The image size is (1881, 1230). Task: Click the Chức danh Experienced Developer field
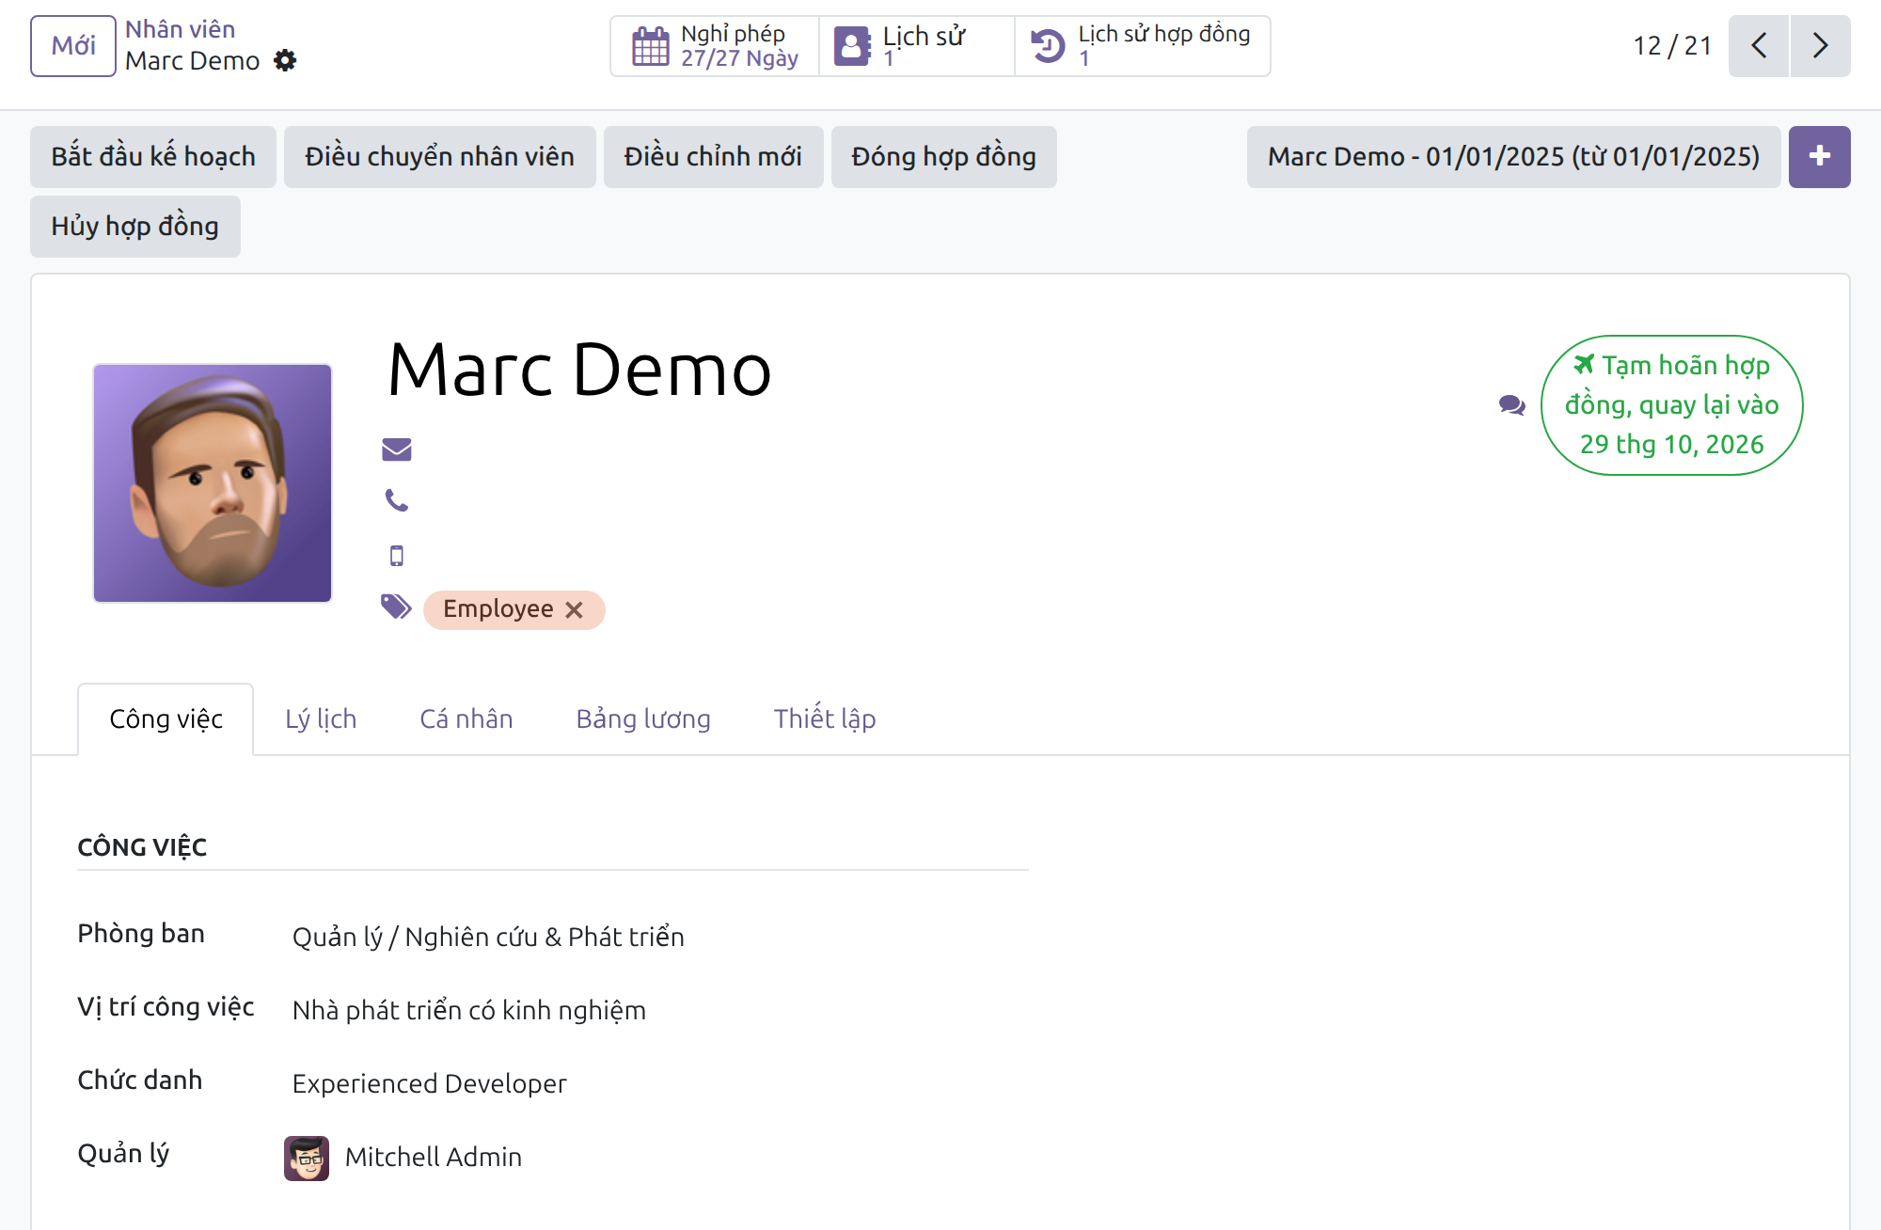tap(660, 1083)
